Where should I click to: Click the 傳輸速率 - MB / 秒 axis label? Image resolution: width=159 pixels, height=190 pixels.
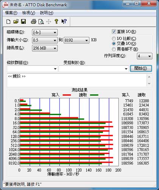pyautogui.click(x=63, y=174)
